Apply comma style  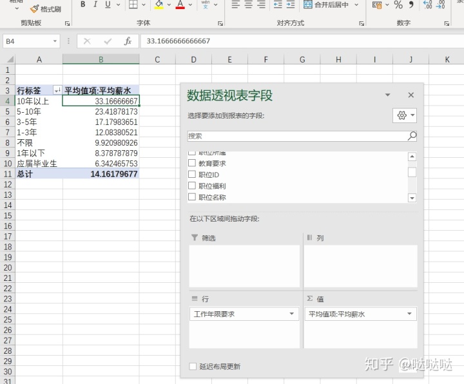pyautogui.click(x=411, y=5)
